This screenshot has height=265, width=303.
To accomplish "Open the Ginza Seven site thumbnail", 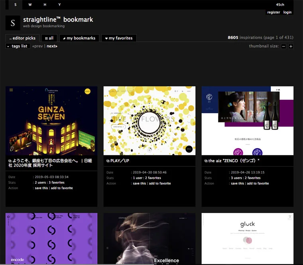I will (51, 121).
